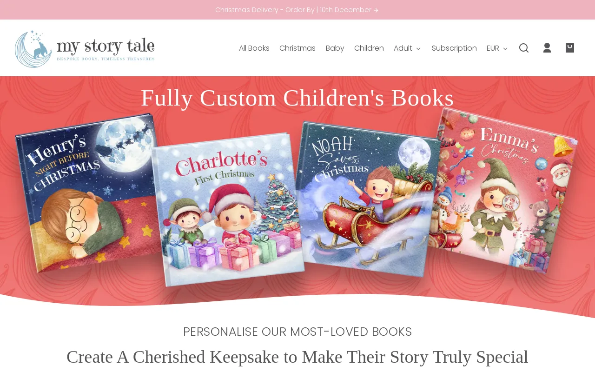Open the Christmas menu item

coord(297,48)
